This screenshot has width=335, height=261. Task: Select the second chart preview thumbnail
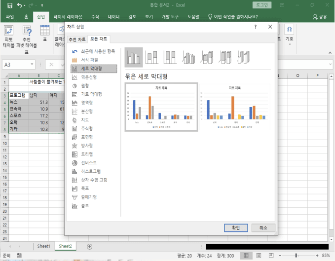(234, 107)
